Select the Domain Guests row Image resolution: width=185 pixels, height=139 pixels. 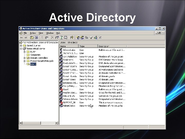(92, 76)
